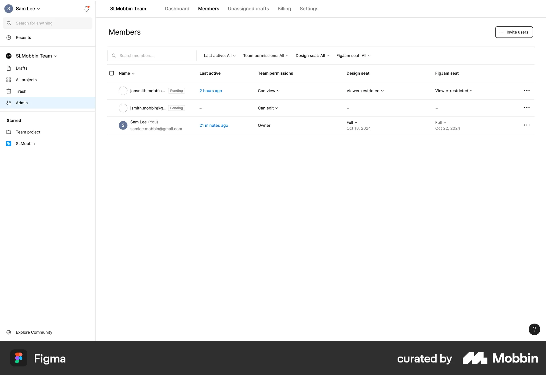Open jonsmith's row options menu
Image resolution: width=546 pixels, height=375 pixels.
pos(527,90)
